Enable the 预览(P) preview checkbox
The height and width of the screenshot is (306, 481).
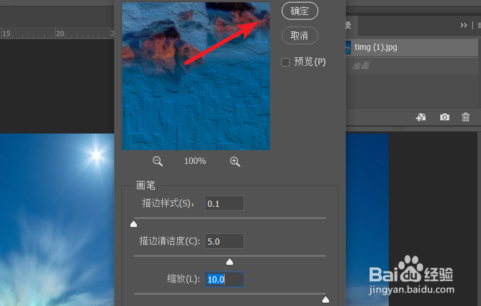pos(286,62)
